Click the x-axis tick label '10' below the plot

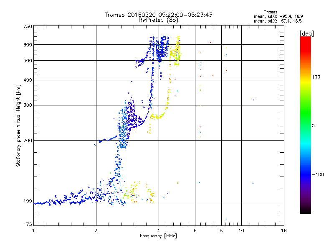(x=241, y=231)
